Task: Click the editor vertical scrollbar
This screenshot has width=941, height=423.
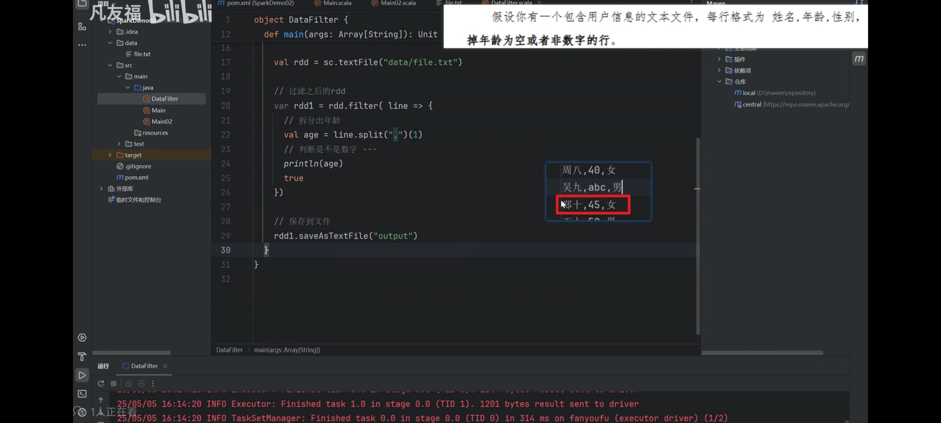Action: [698, 235]
